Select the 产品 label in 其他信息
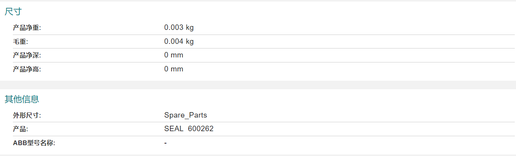The image size is (516, 156). (x=20, y=129)
